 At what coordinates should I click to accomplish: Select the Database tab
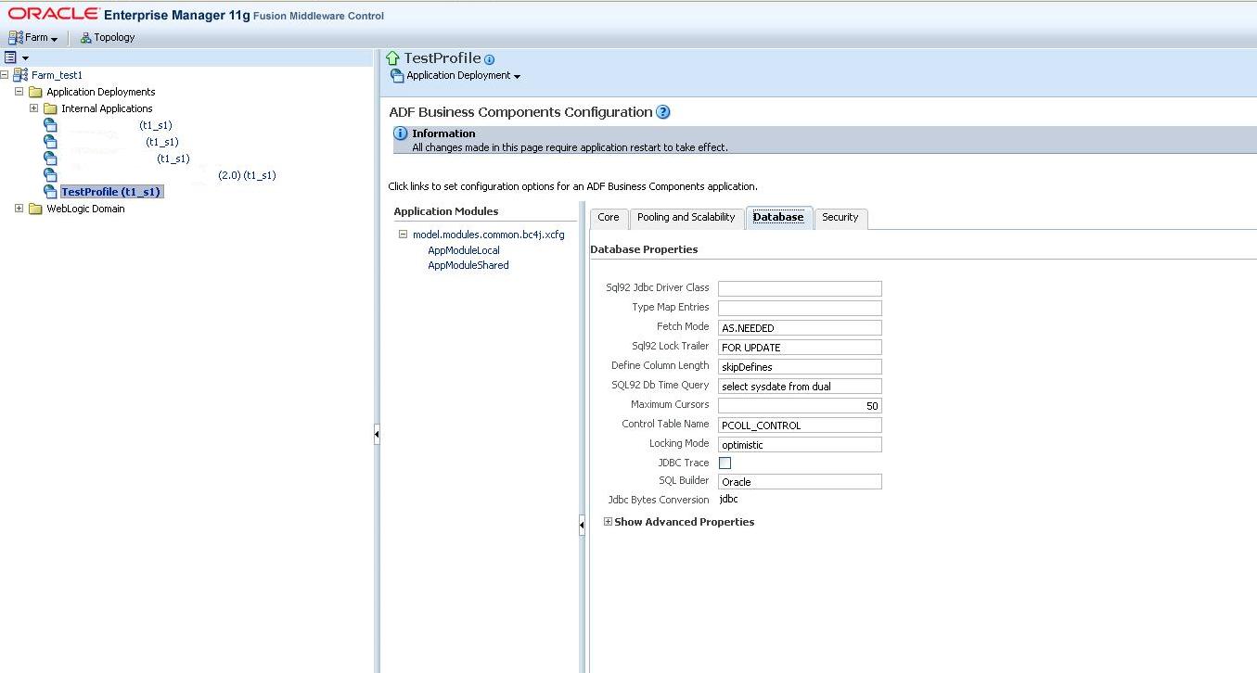coord(778,218)
